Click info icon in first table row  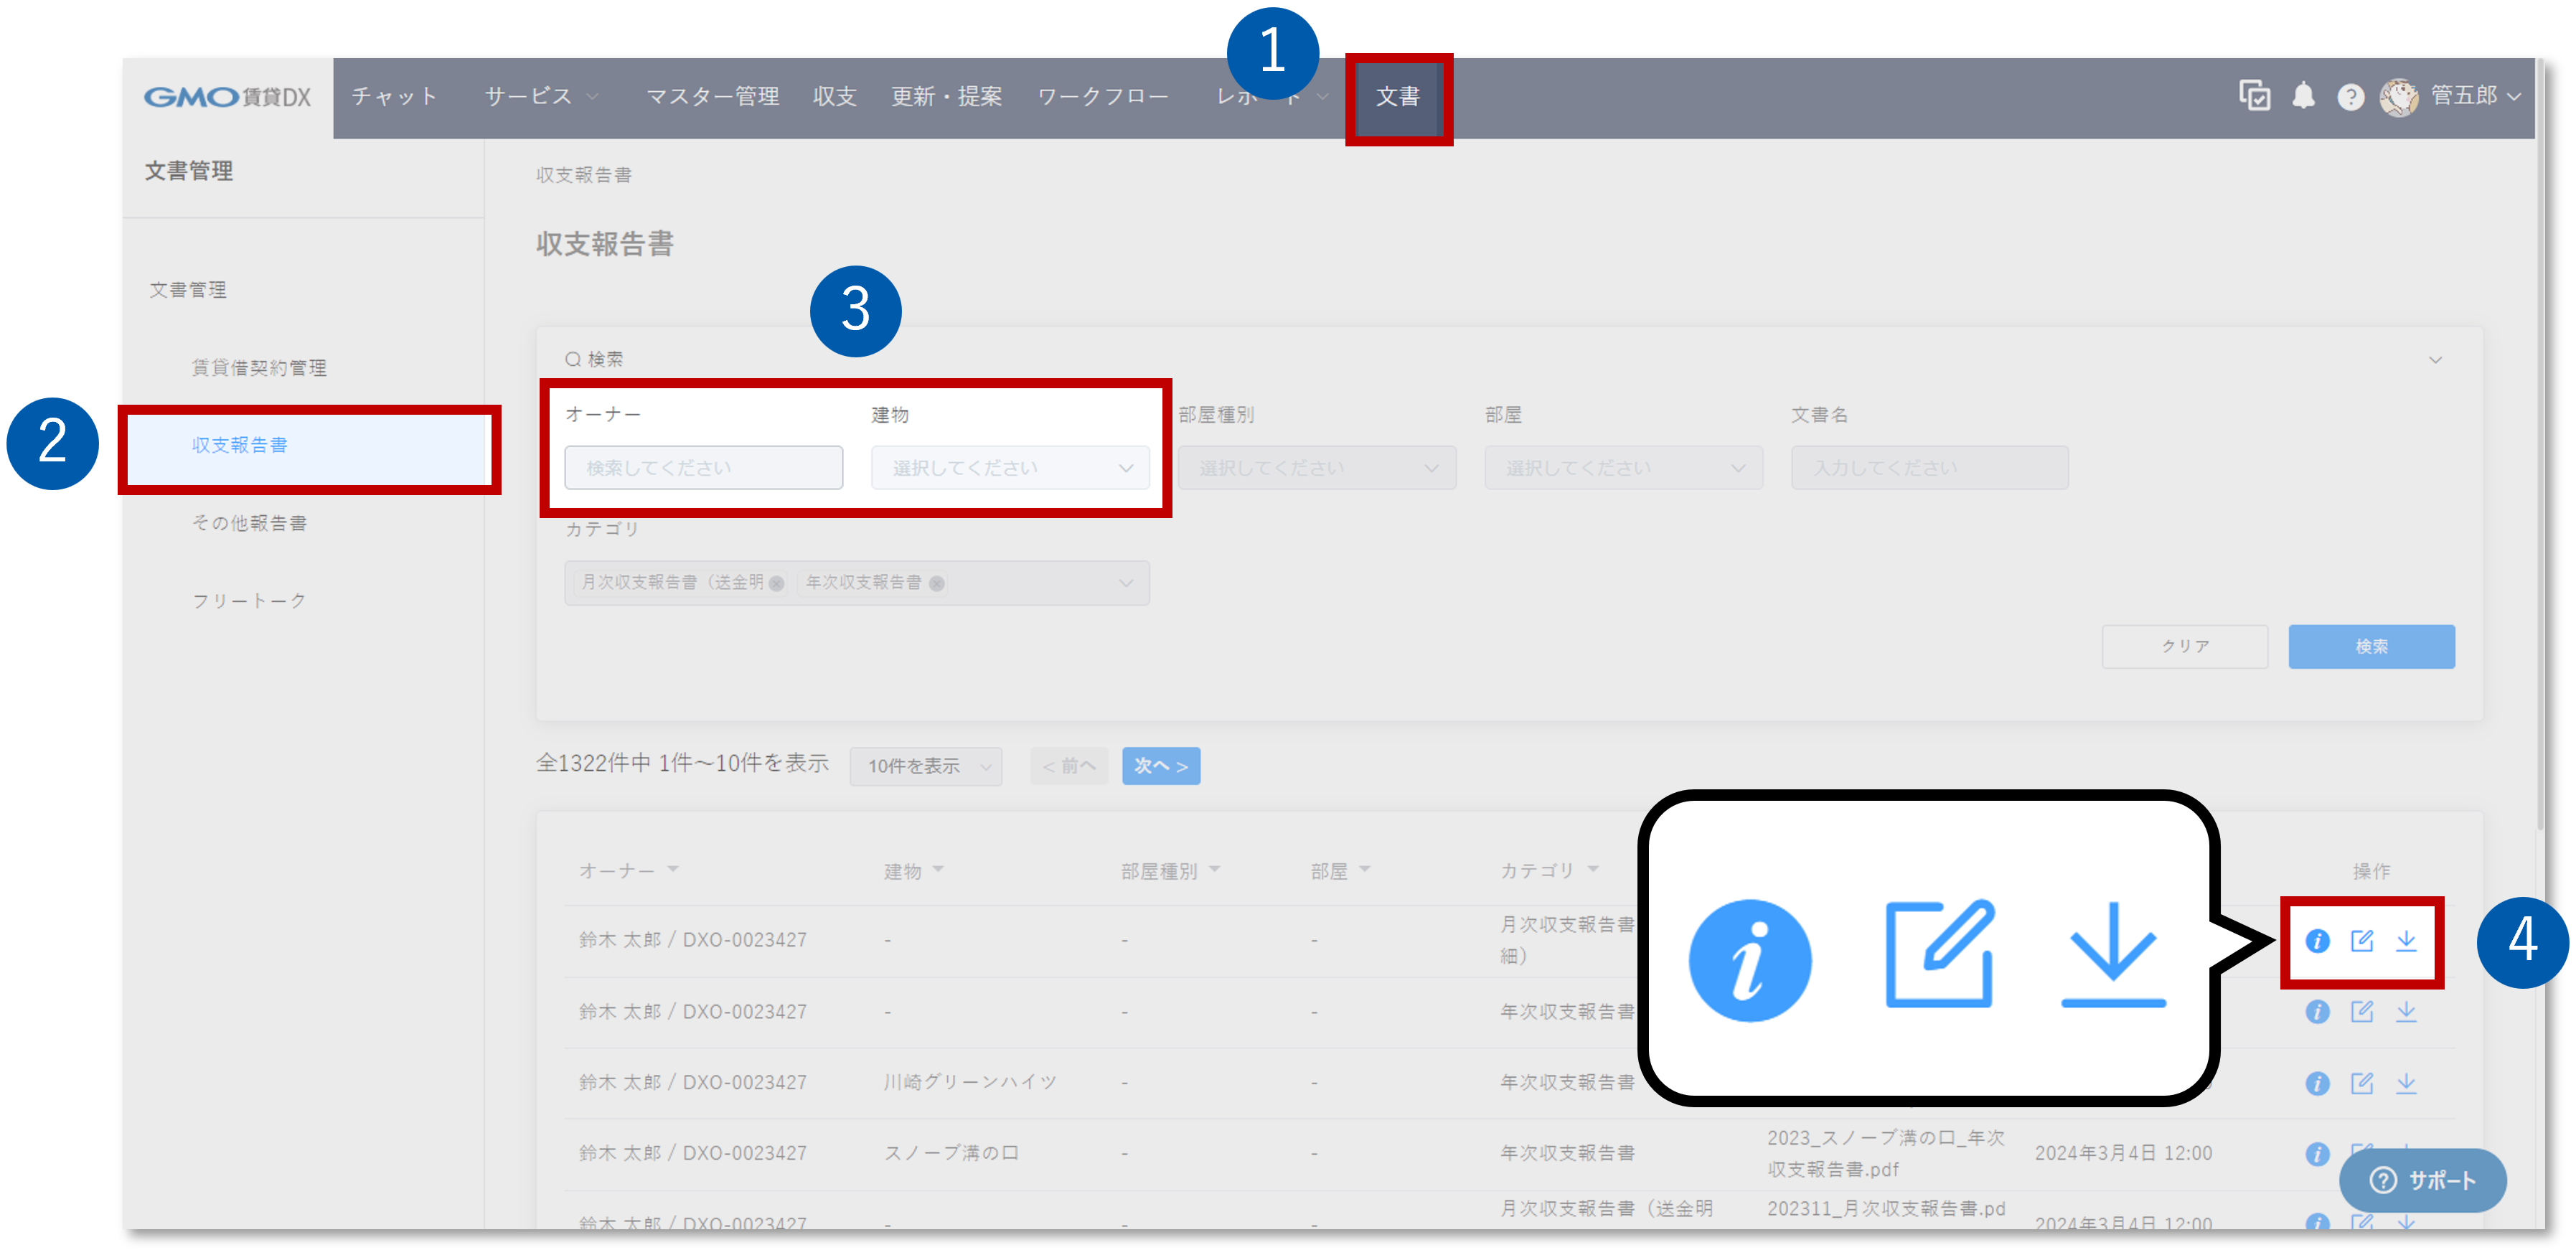pos(2317,941)
